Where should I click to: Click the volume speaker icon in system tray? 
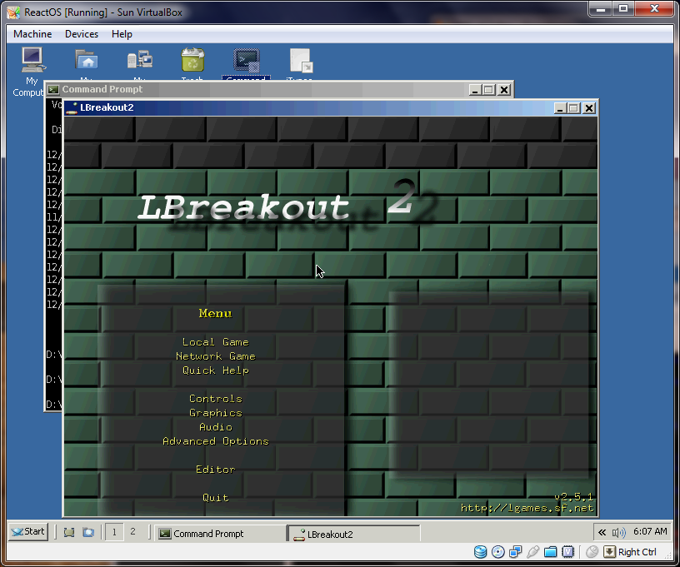click(618, 532)
